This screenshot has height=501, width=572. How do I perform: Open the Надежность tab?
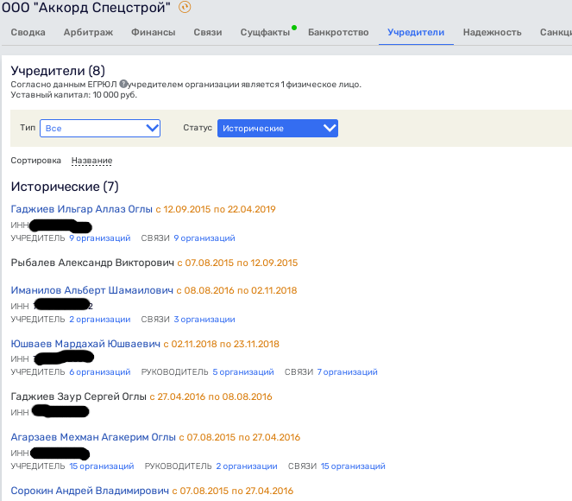(x=492, y=33)
